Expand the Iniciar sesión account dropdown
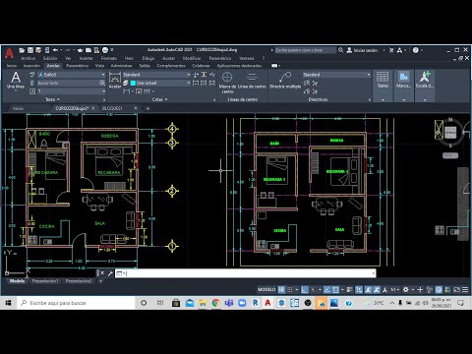 click(x=383, y=50)
